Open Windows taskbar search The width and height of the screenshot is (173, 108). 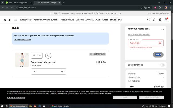[6, 106]
